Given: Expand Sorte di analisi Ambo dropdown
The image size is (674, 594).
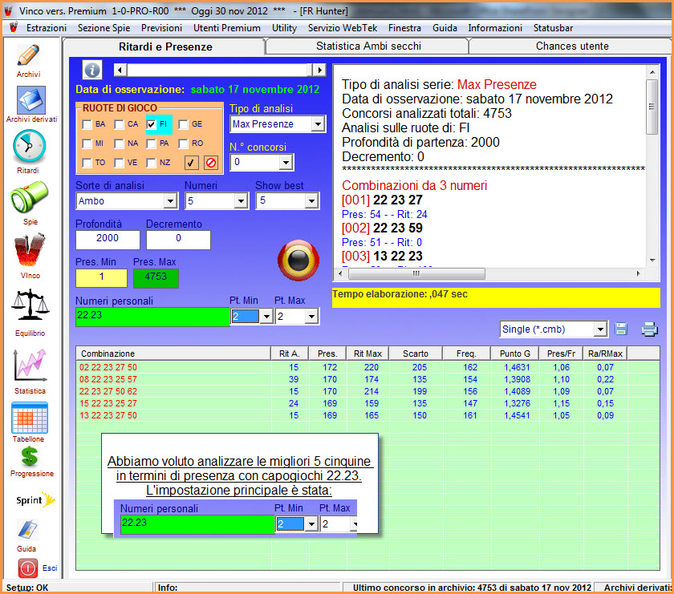Looking at the screenshot, I should (171, 200).
